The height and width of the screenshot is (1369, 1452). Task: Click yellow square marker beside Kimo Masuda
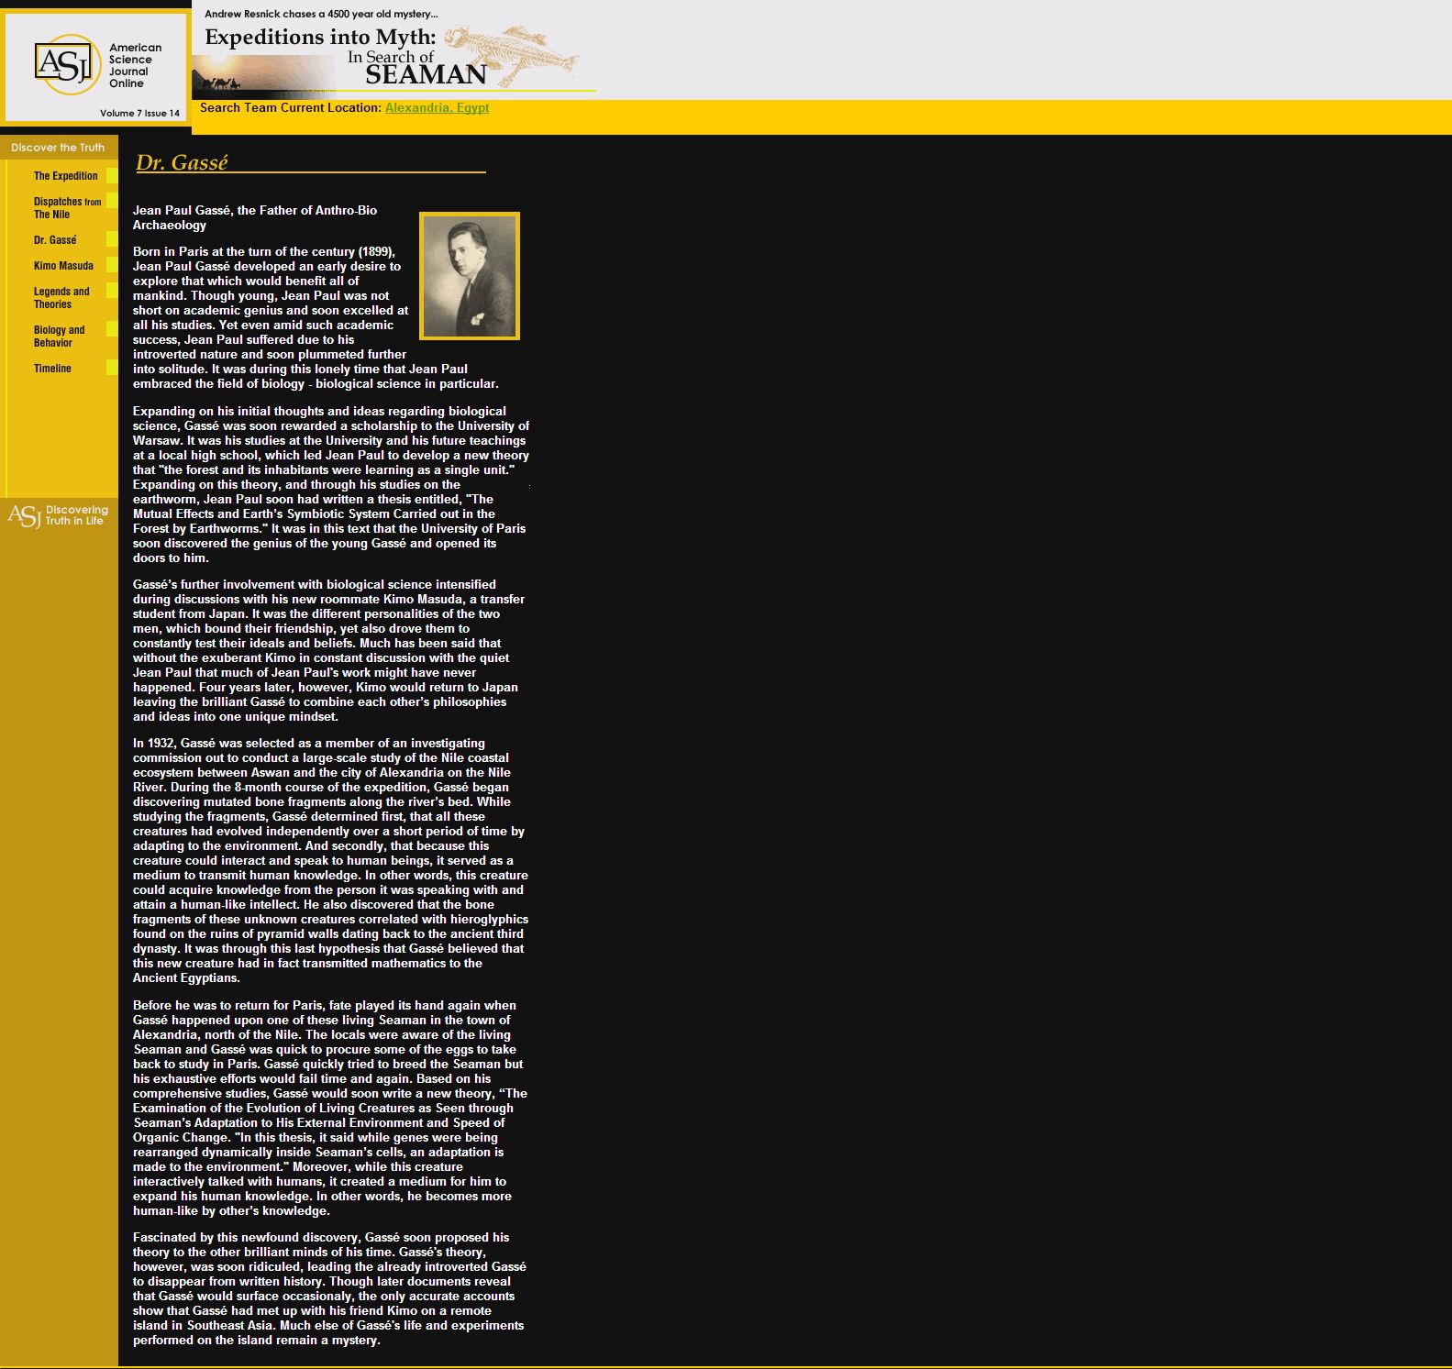(112, 266)
